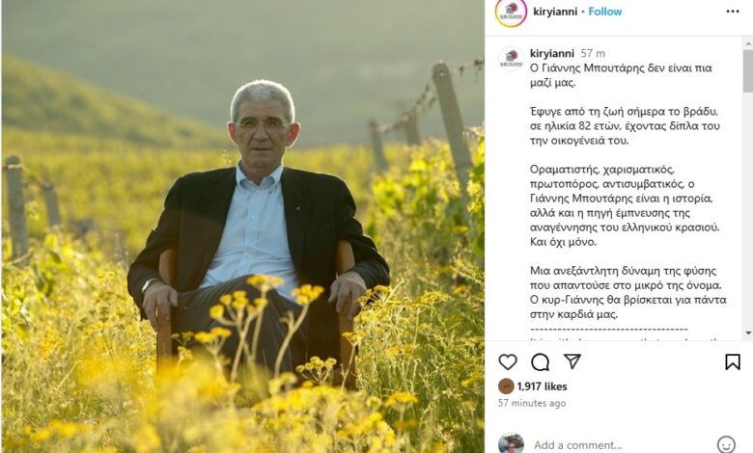Click the Add a comment field
The height and width of the screenshot is (453, 753).
coord(622,445)
